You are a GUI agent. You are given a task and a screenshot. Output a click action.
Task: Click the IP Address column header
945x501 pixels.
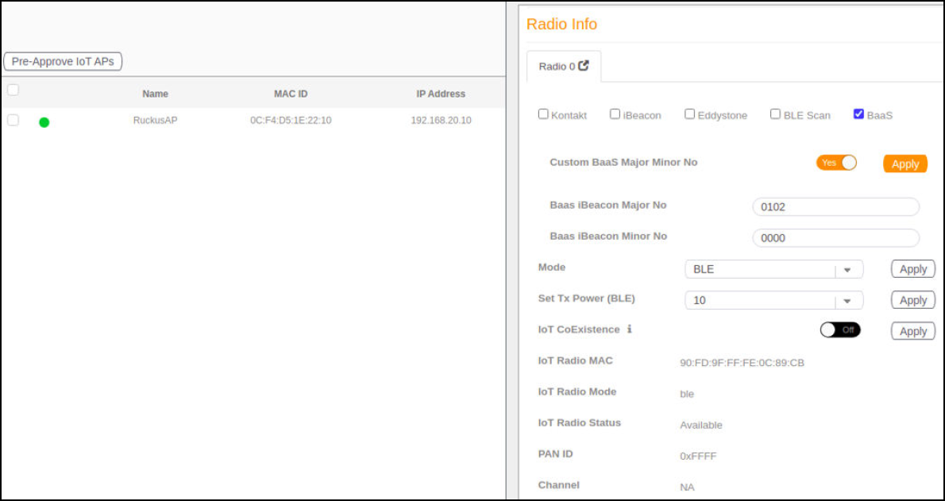442,94
